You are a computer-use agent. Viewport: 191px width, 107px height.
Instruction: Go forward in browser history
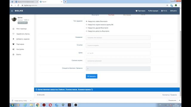tap(15, 5)
